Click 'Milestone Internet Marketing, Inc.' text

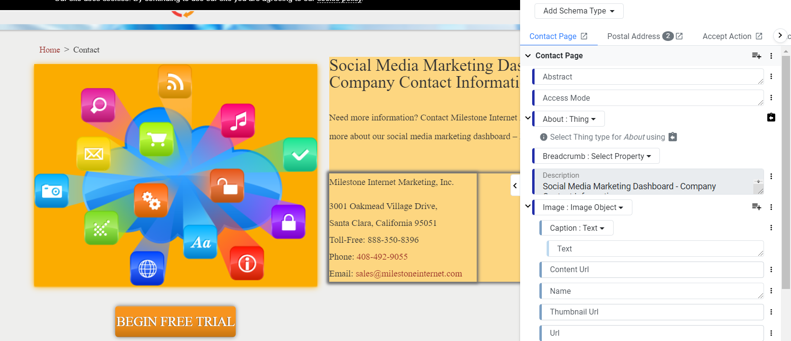[391, 182]
